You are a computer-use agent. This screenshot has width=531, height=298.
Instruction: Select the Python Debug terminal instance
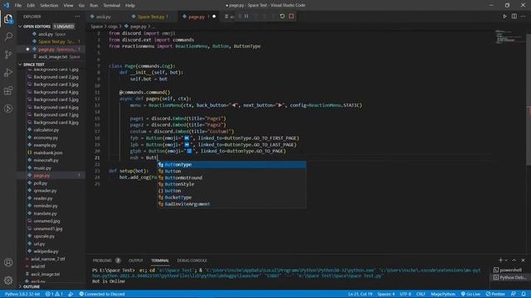point(511,277)
